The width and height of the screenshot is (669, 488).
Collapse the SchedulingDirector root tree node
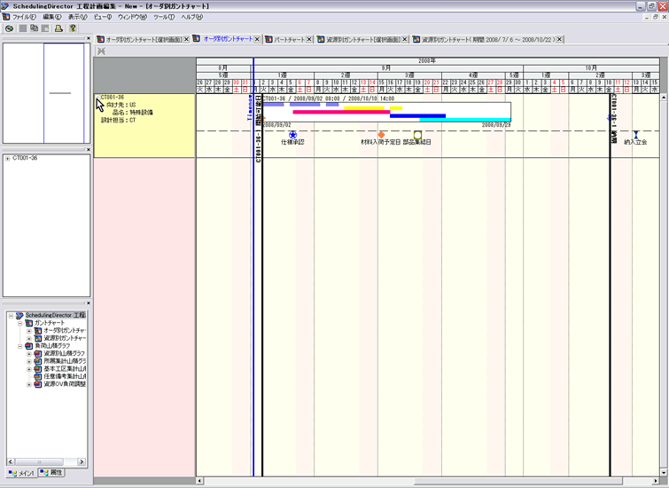pos(11,316)
